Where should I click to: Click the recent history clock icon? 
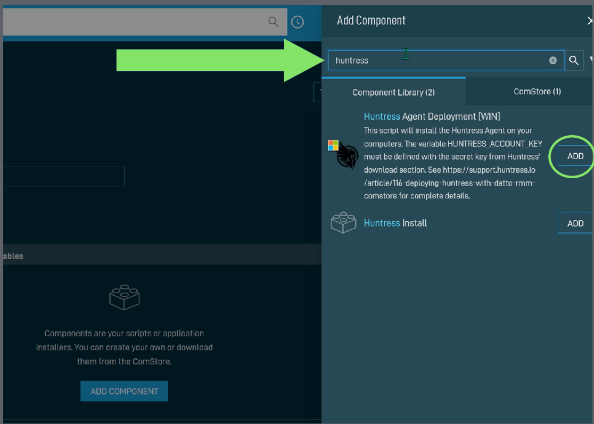click(x=298, y=22)
